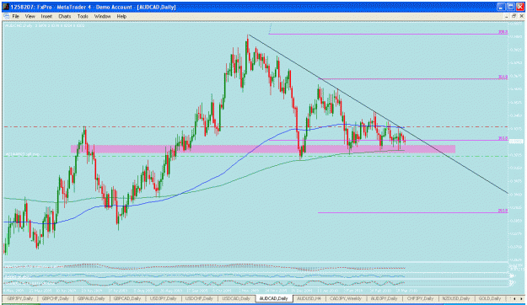Open the View menu
527x305 pixels.
tap(30, 16)
